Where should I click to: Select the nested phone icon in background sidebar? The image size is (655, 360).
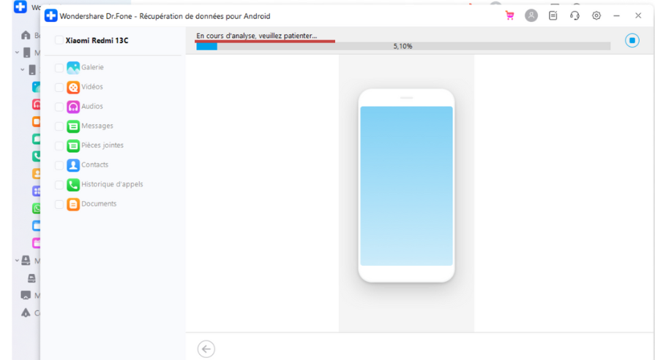click(x=32, y=69)
